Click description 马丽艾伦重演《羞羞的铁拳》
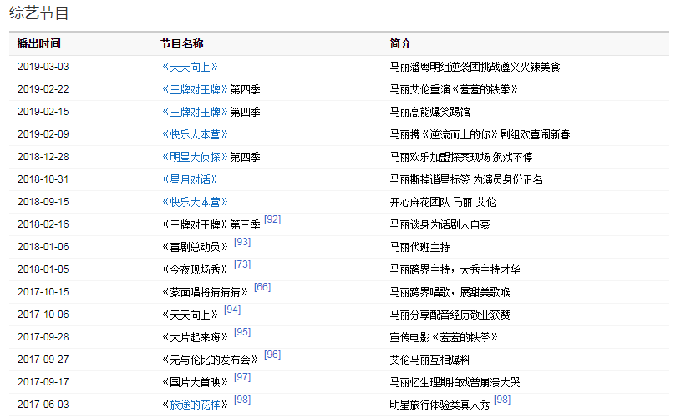Image resolution: width=681 pixels, height=418 pixels. [454, 89]
